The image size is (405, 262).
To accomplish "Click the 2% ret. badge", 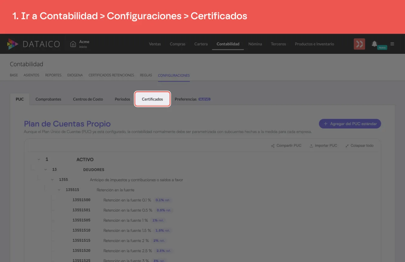I will [x=159, y=241].
